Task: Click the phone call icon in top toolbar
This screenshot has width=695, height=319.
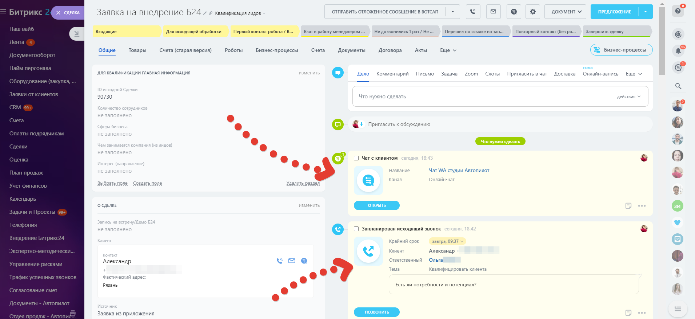Action: click(x=473, y=12)
